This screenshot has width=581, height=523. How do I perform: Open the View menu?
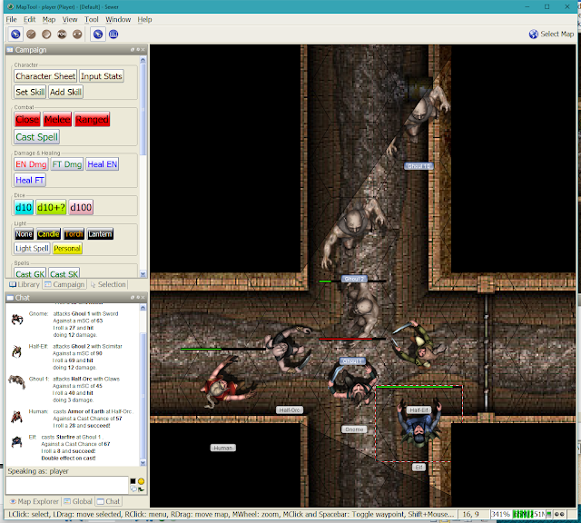coord(70,19)
